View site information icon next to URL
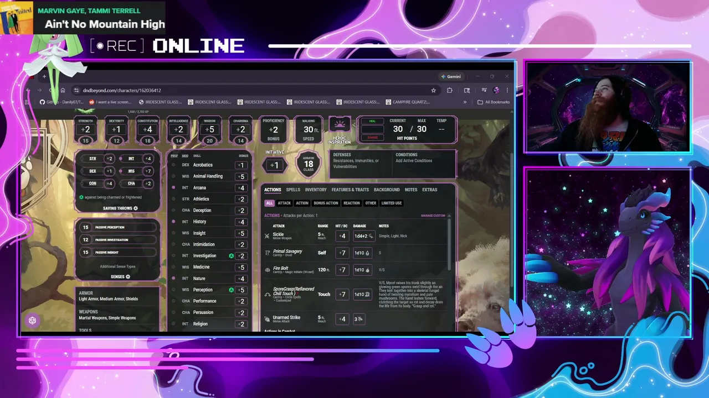The width and height of the screenshot is (709, 398). 76,90
